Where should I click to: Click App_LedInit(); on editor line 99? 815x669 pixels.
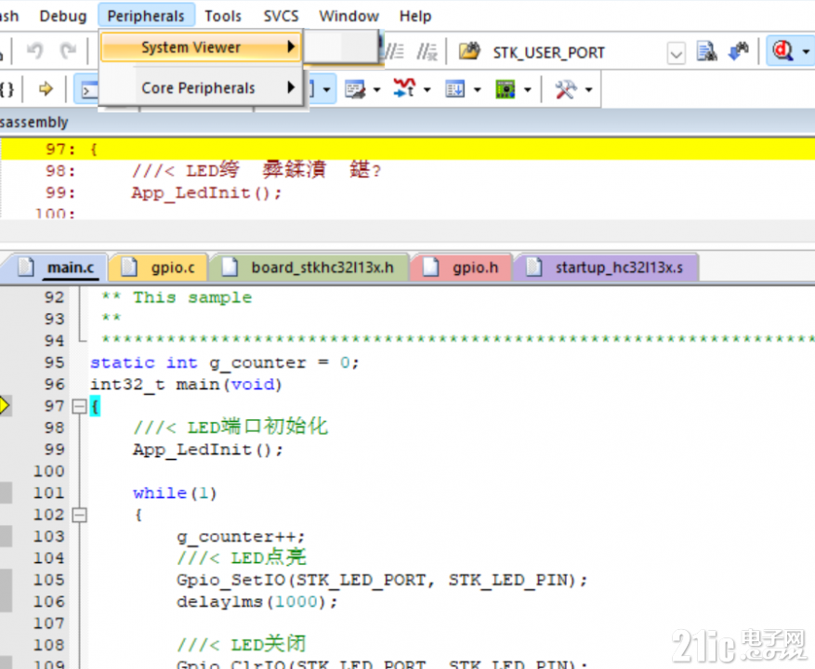coord(208,450)
